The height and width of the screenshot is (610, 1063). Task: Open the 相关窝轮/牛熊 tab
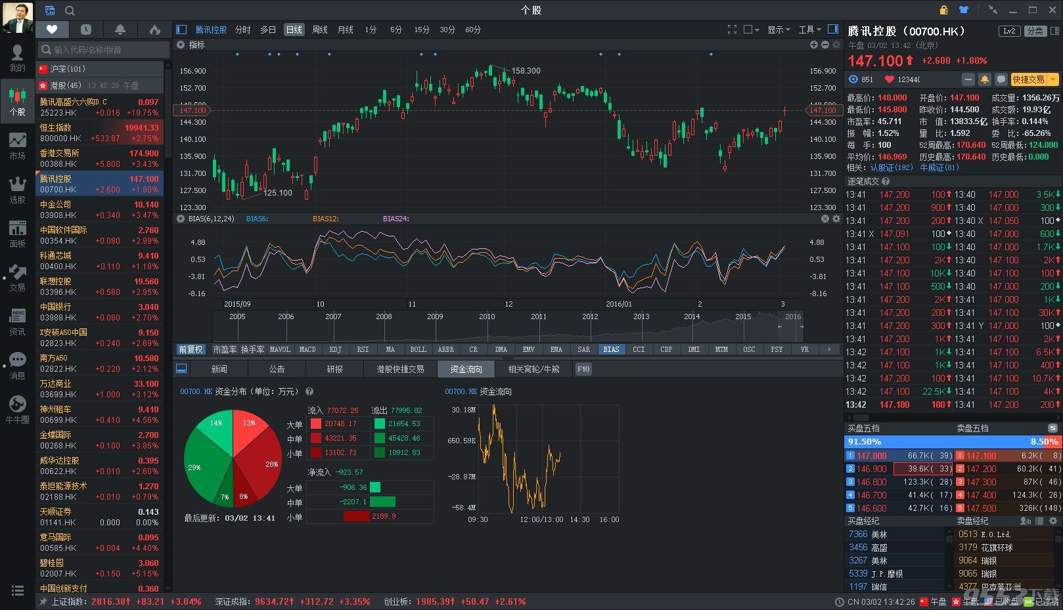(x=533, y=369)
